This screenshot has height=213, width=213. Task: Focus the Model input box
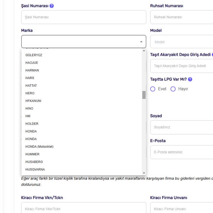182,42
